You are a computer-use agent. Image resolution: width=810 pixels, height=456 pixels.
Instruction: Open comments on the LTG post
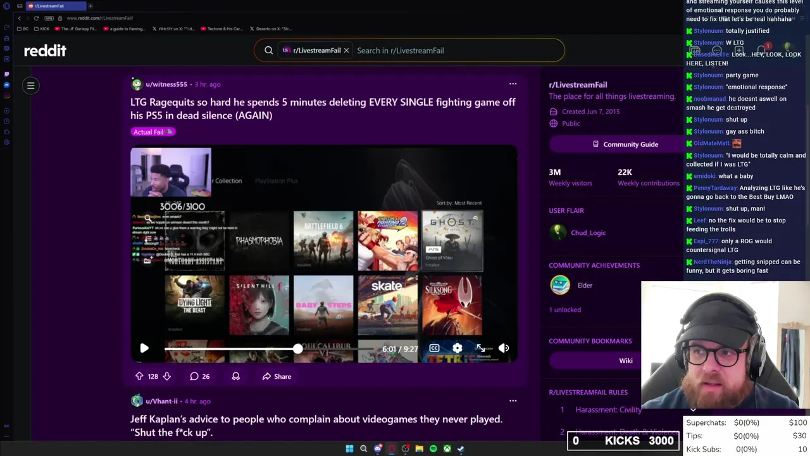click(x=199, y=376)
